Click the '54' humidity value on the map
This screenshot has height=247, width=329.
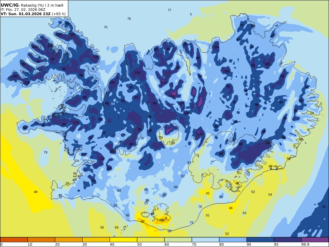tap(270, 195)
